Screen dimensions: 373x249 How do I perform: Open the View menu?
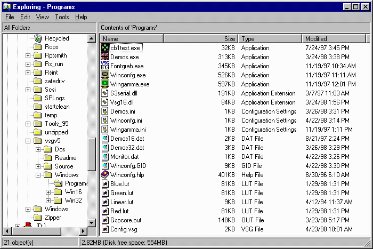click(42, 17)
